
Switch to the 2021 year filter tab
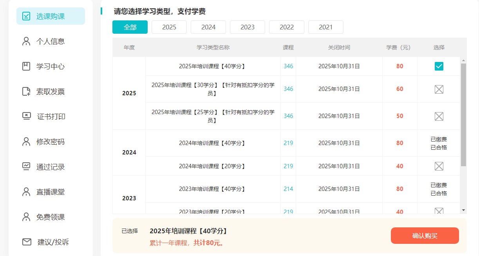[325, 27]
